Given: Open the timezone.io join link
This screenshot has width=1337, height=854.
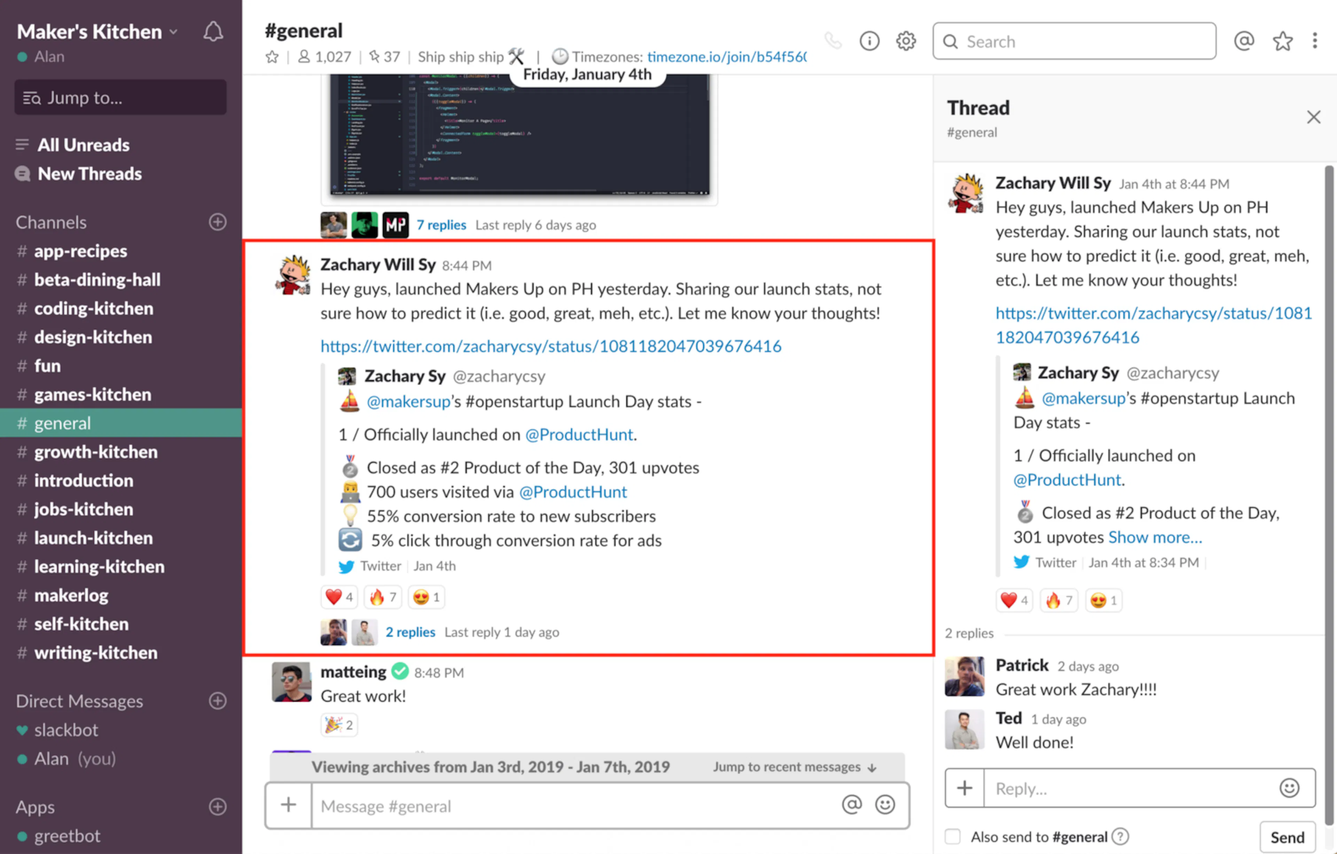Looking at the screenshot, I should coord(727,57).
